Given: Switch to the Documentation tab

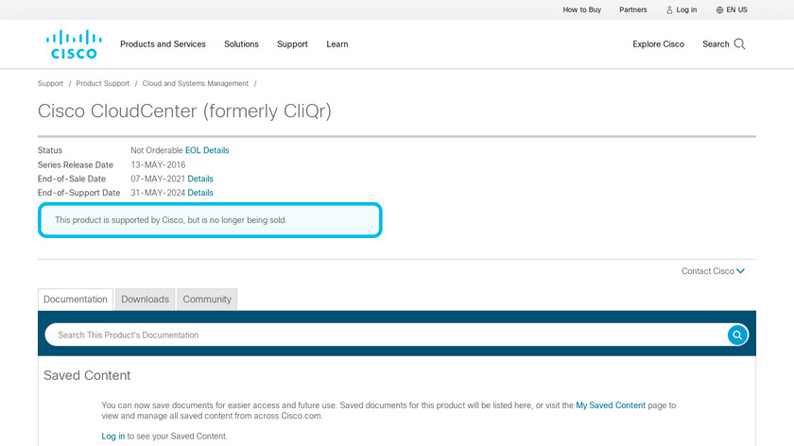Looking at the screenshot, I should (76, 300).
